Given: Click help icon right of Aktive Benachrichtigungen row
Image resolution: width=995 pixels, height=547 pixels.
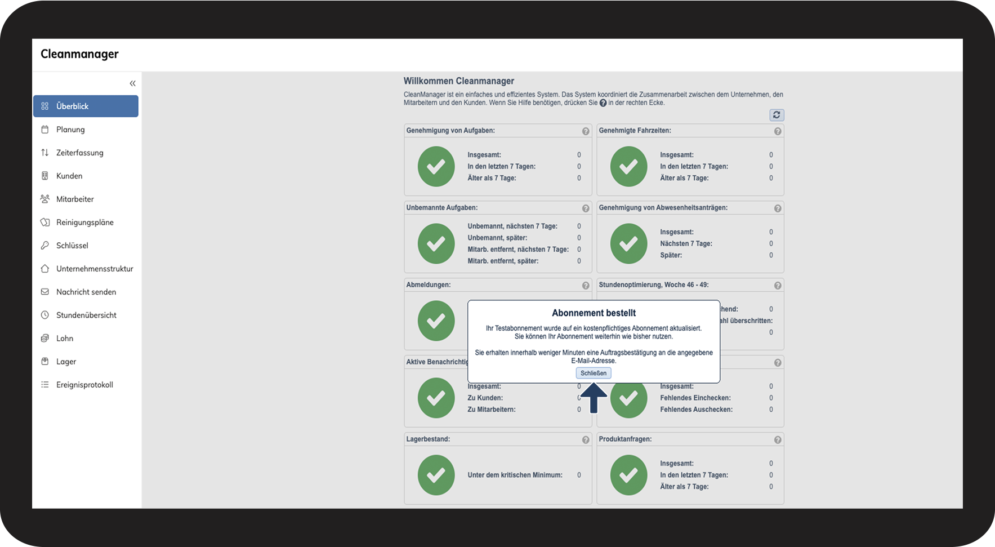Looking at the screenshot, I should (x=778, y=363).
